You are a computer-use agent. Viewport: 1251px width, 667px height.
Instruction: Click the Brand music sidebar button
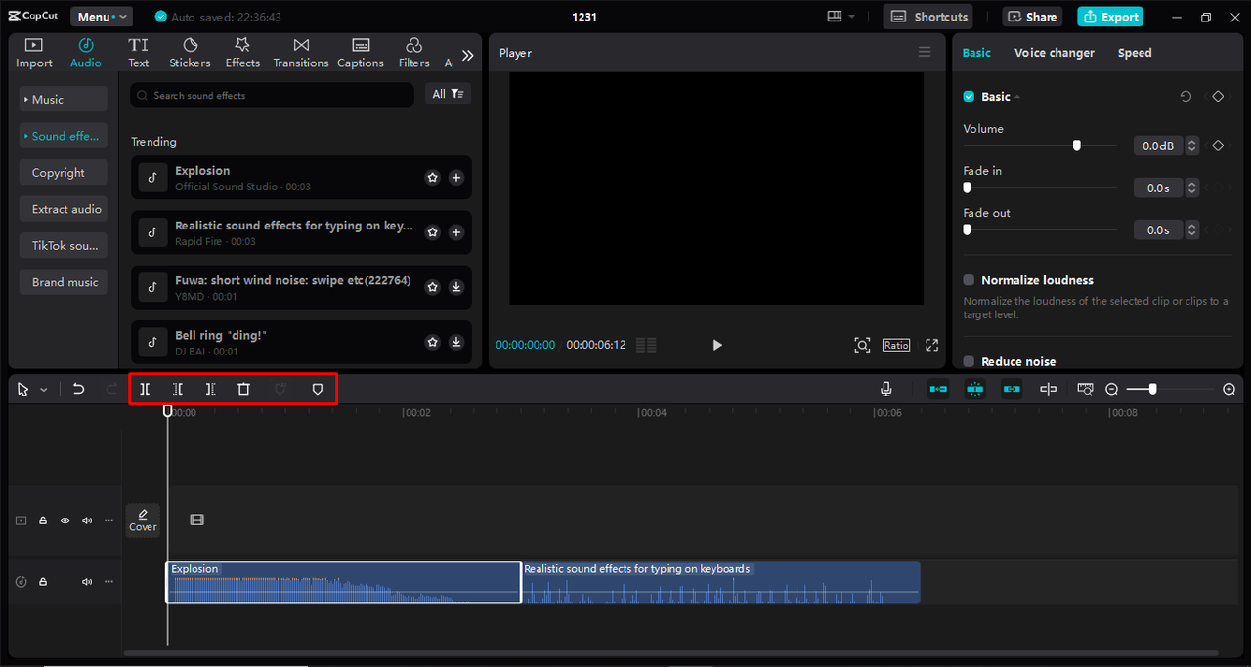click(x=63, y=282)
